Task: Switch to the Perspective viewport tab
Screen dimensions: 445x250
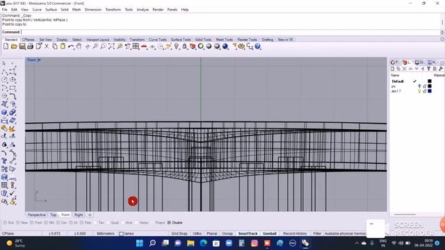Action: (x=37, y=215)
